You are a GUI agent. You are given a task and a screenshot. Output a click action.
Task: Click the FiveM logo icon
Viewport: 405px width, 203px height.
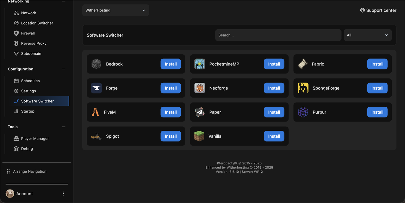click(x=95, y=112)
